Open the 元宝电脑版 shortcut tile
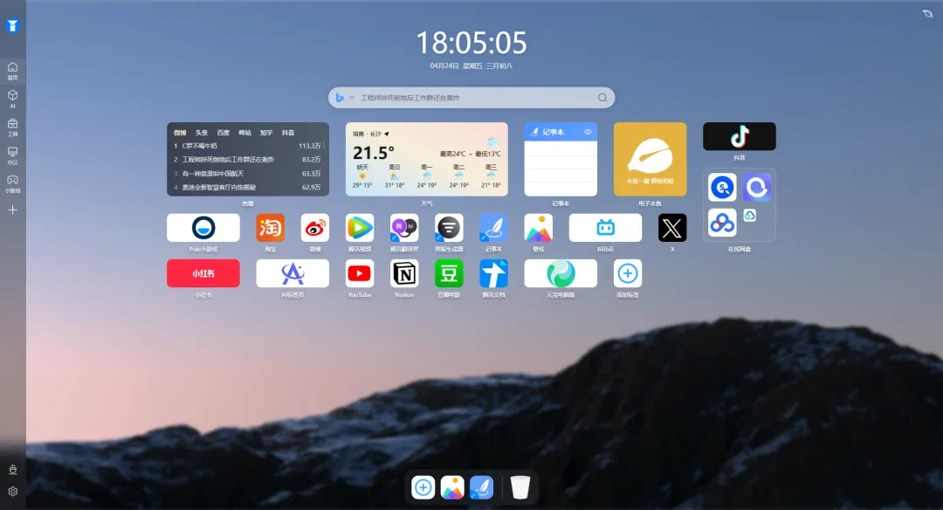 (x=561, y=273)
